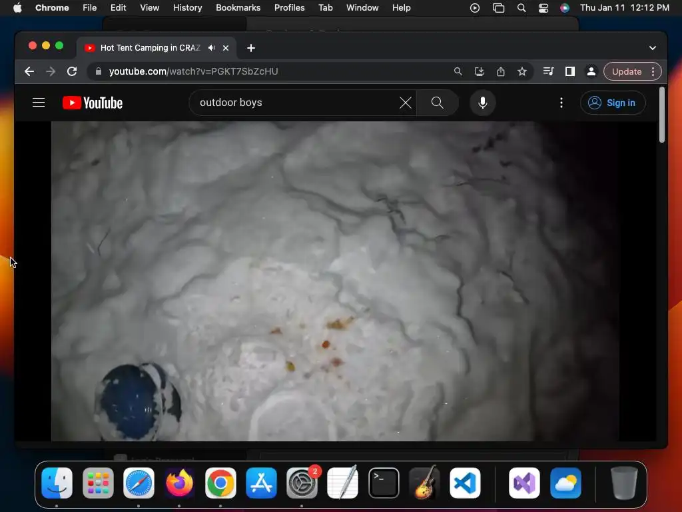This screenshot has height=512, width=682.
Task: Reload the current page
Action: pos(72,71)
